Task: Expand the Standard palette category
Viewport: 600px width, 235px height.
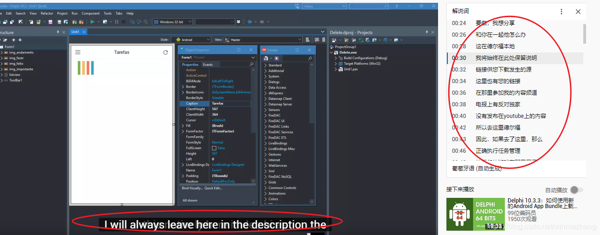Action: coord(265,65)
